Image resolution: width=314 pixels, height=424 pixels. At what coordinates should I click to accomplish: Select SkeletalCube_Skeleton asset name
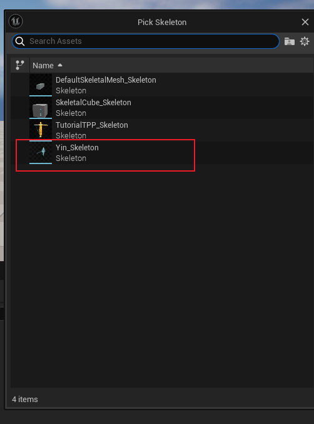93,103
